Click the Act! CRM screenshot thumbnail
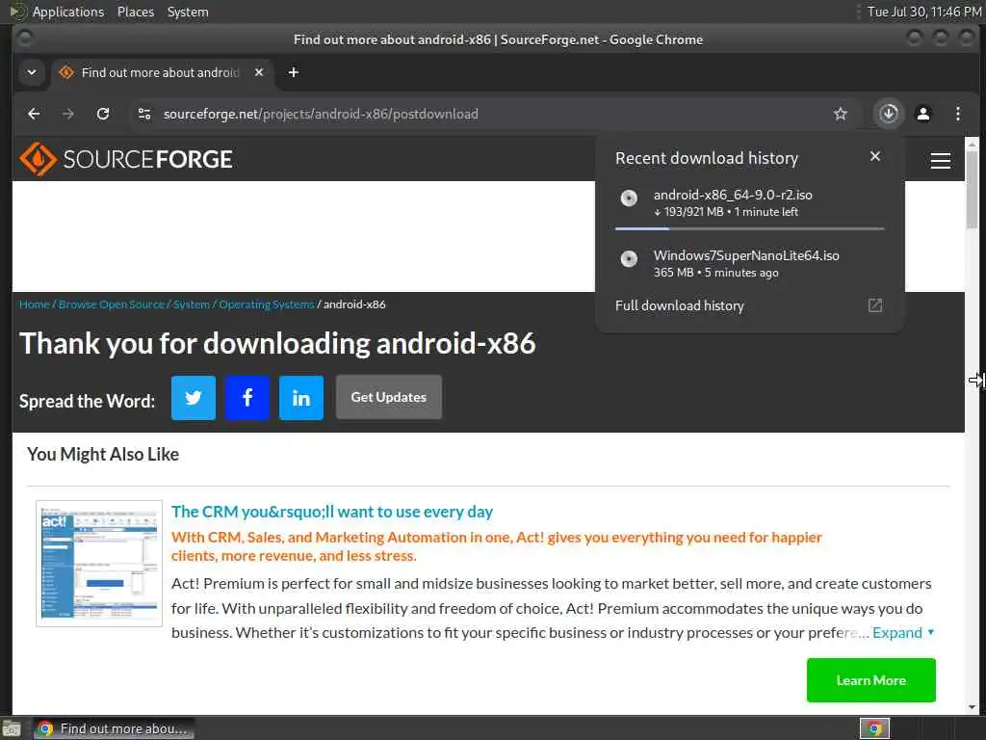The width and height of the screenshot is (986, 740). tap(99, 563)
